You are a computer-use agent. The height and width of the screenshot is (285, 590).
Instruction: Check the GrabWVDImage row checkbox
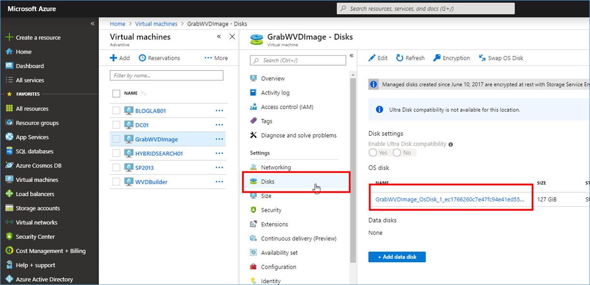point(116,139)
